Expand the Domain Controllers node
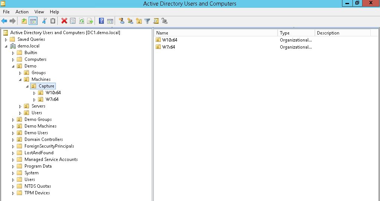This screenshot has width=380, height=201. click(13, 140)
